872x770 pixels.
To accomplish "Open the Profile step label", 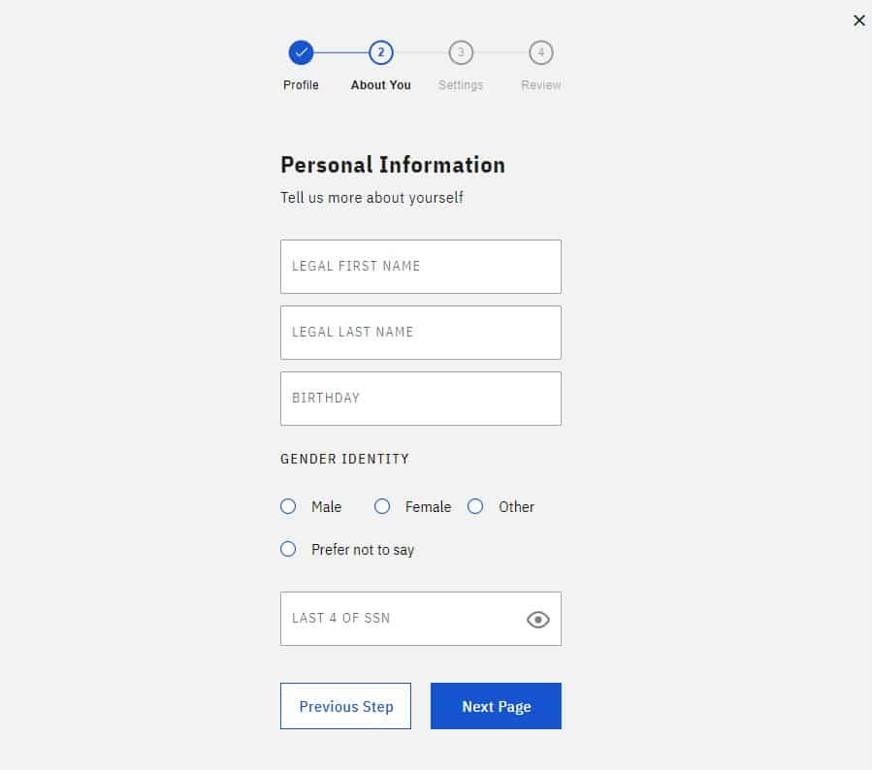I will [301, 85].
